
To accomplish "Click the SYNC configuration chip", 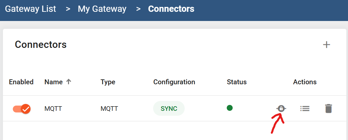I will point(169,109).
